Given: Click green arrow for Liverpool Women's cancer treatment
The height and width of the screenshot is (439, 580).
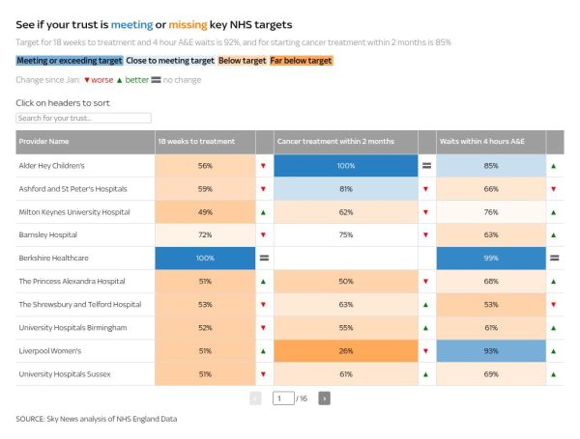Looking at the screenshot, I should click(x=426, y=351).
